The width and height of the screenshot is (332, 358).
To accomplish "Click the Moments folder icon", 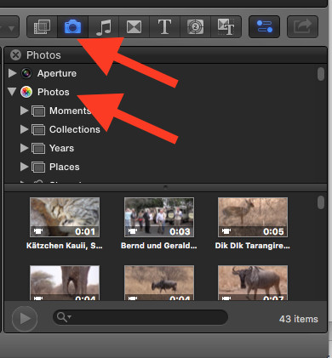I will 38,111.
